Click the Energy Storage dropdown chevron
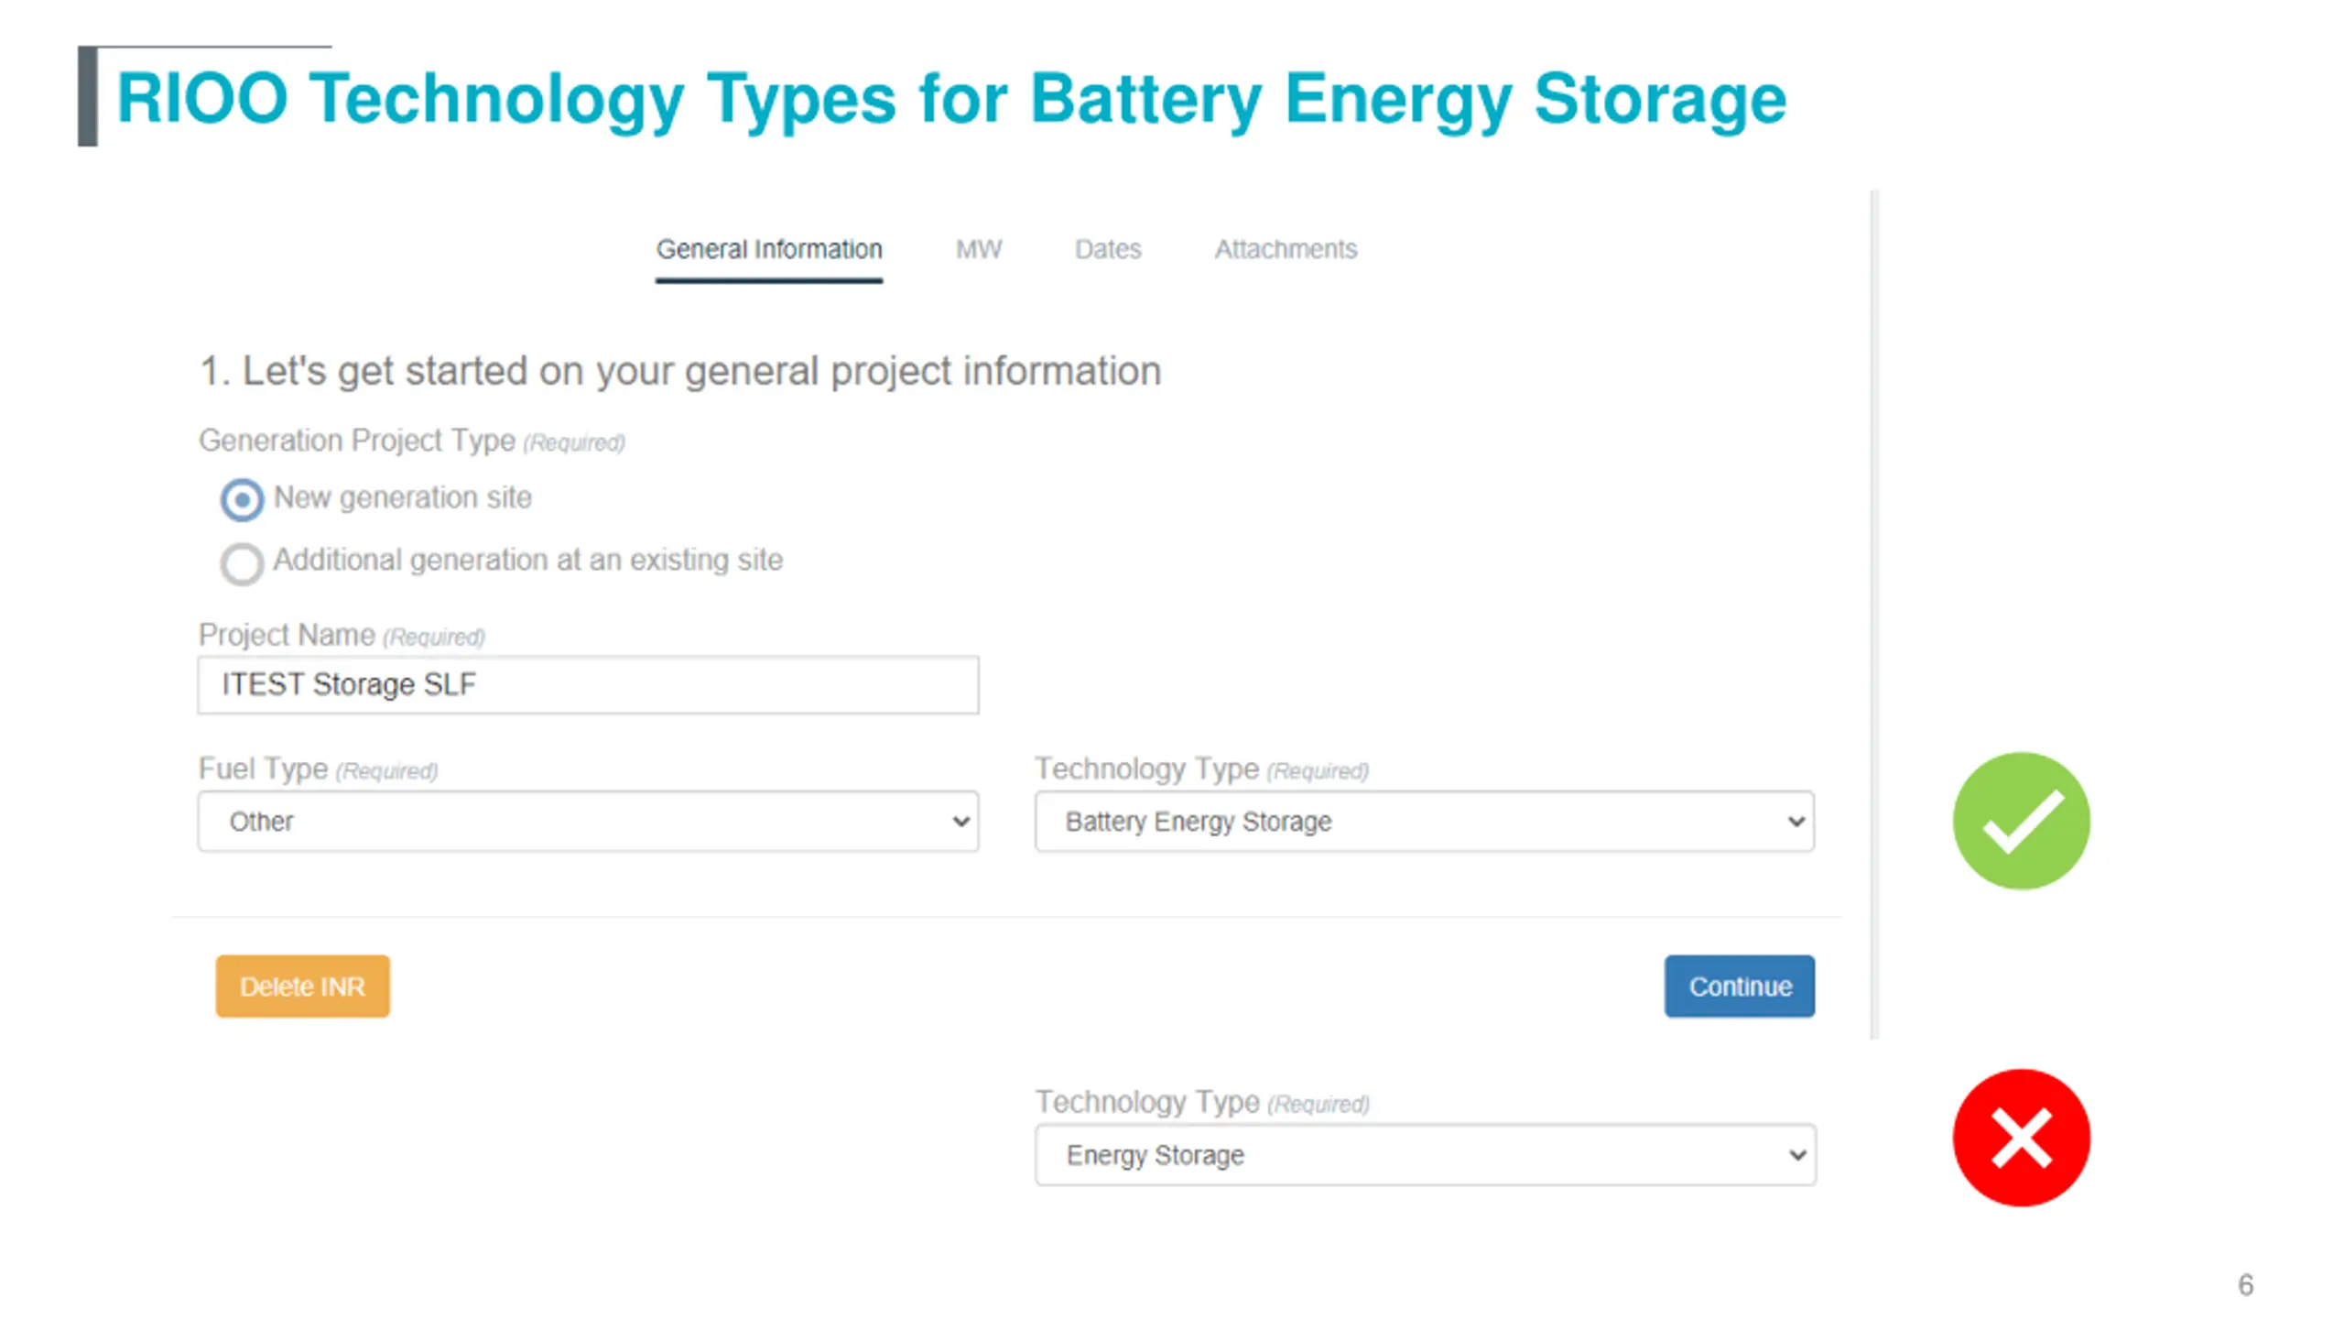2344x1319 pixels. click(x=1796, y=1155)
